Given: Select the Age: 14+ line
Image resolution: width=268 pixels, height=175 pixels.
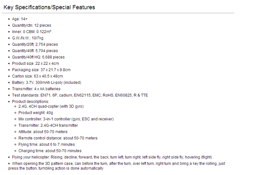Looking at the screenshot, I should [20, 19].
